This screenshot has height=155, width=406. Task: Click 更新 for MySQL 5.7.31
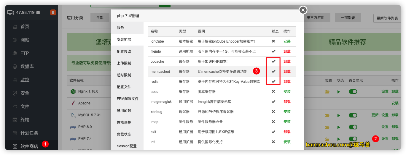tap(375, 115)
